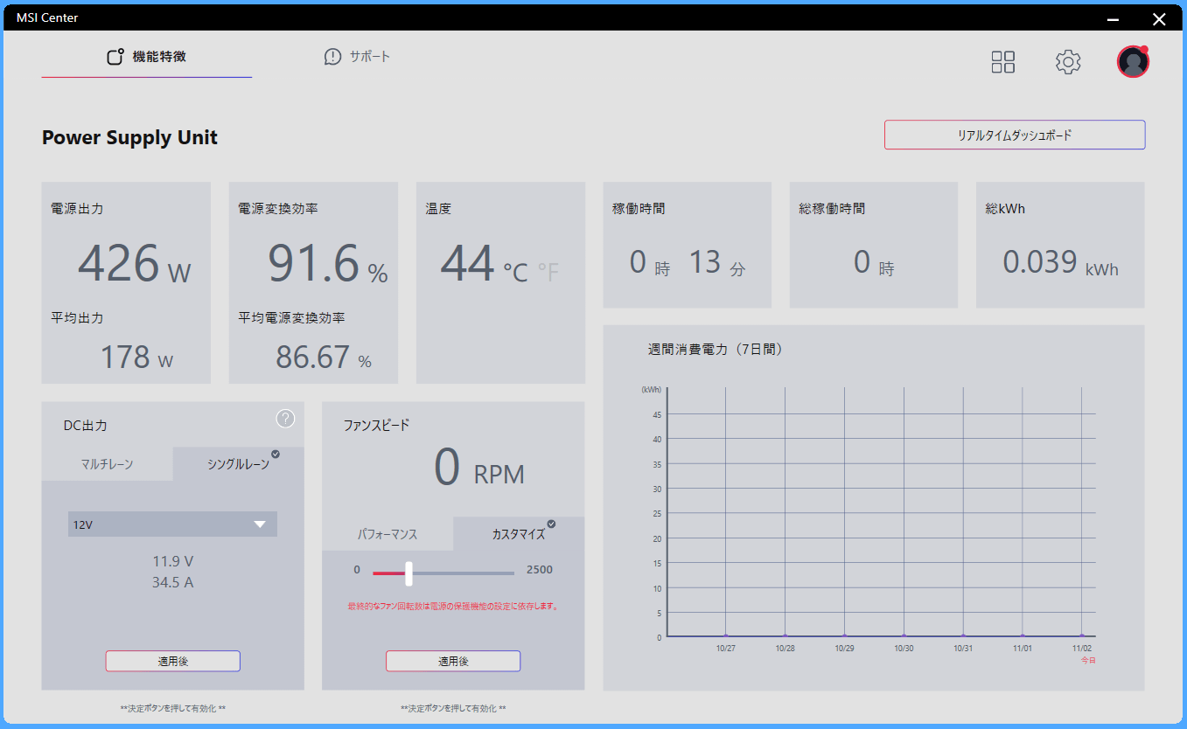The width and height of the screenshot is (1187, 729).
Task: Select the 機能特徴 tab
Action: pos(147,57)
